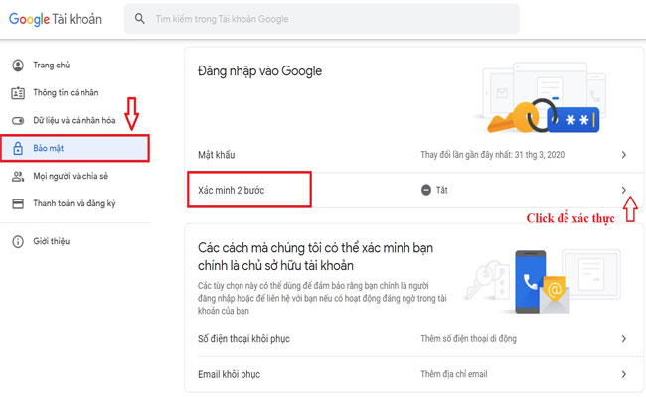Click the Thay đổi lần gần đây nhất text
Viewport: 646px width, 397px height.
pyautogui.click(x=492, y=155)
